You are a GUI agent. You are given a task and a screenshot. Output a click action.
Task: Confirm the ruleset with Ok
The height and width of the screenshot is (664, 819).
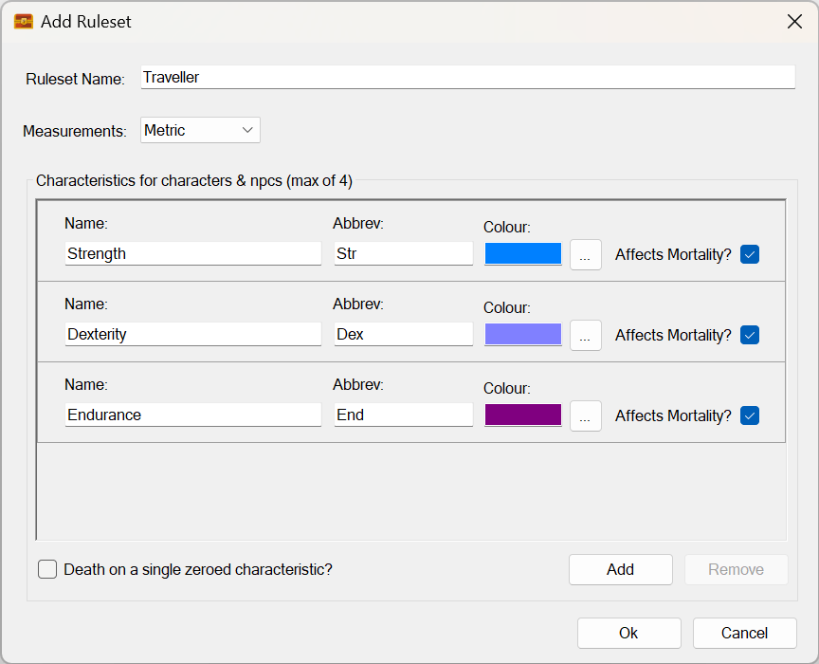tap(628, 633)
